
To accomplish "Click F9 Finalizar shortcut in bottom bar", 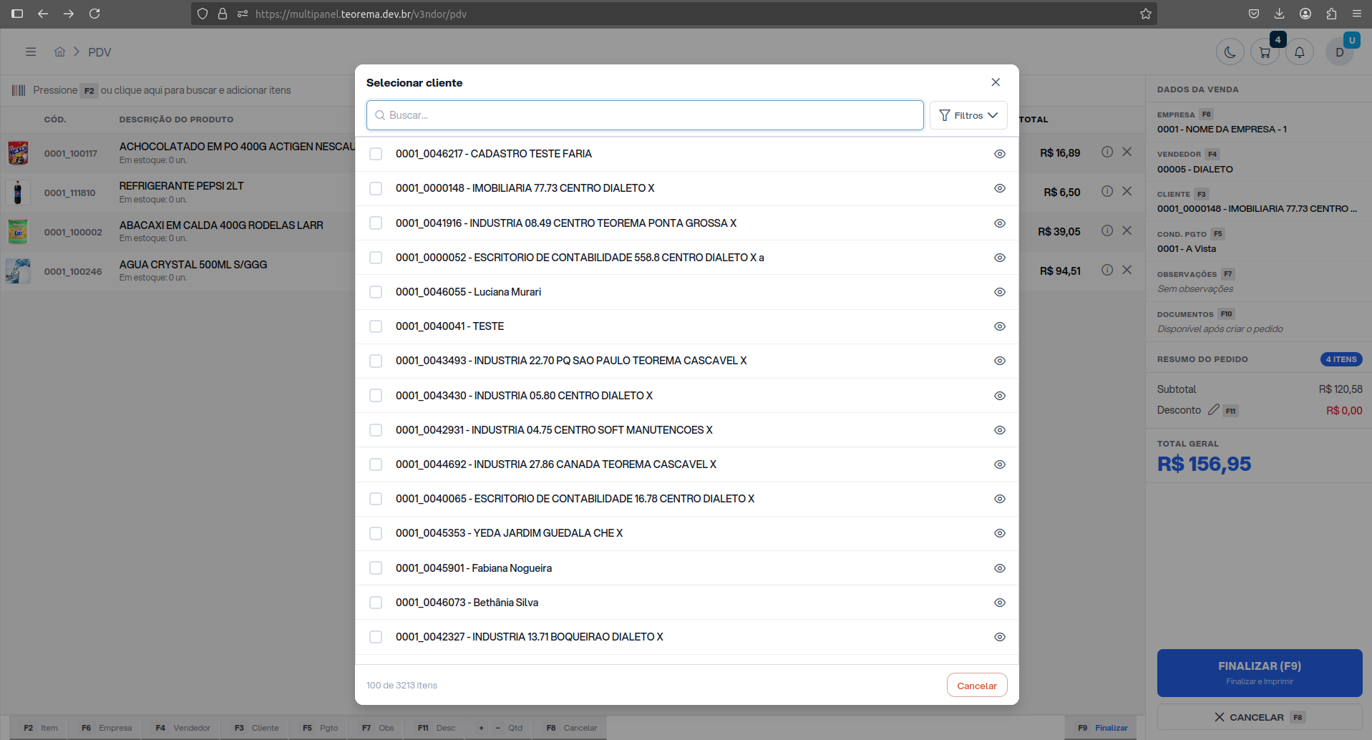I will point(1102,728).
